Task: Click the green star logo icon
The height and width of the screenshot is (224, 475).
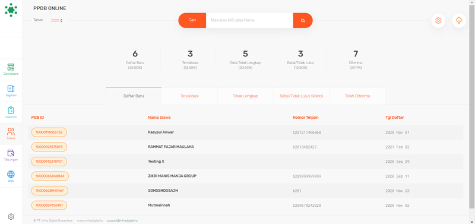Action: point(11,10)
